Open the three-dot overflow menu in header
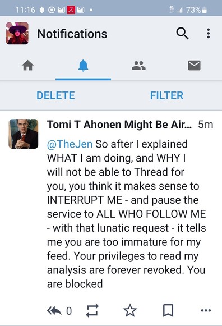The height and width of the screenshot is (326, 222). [209, 34]
